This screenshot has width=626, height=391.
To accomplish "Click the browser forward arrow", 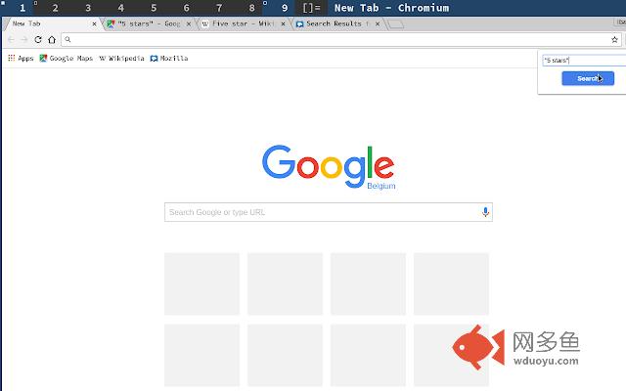I will click(x=24, y=39).
